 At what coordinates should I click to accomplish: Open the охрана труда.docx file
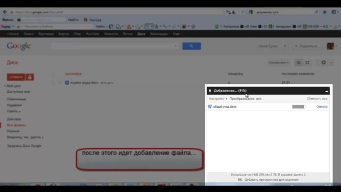84,83
